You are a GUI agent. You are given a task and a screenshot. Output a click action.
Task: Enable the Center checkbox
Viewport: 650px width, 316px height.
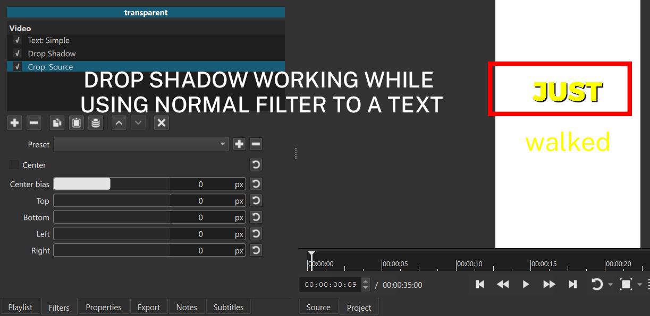tap(14, 165)
